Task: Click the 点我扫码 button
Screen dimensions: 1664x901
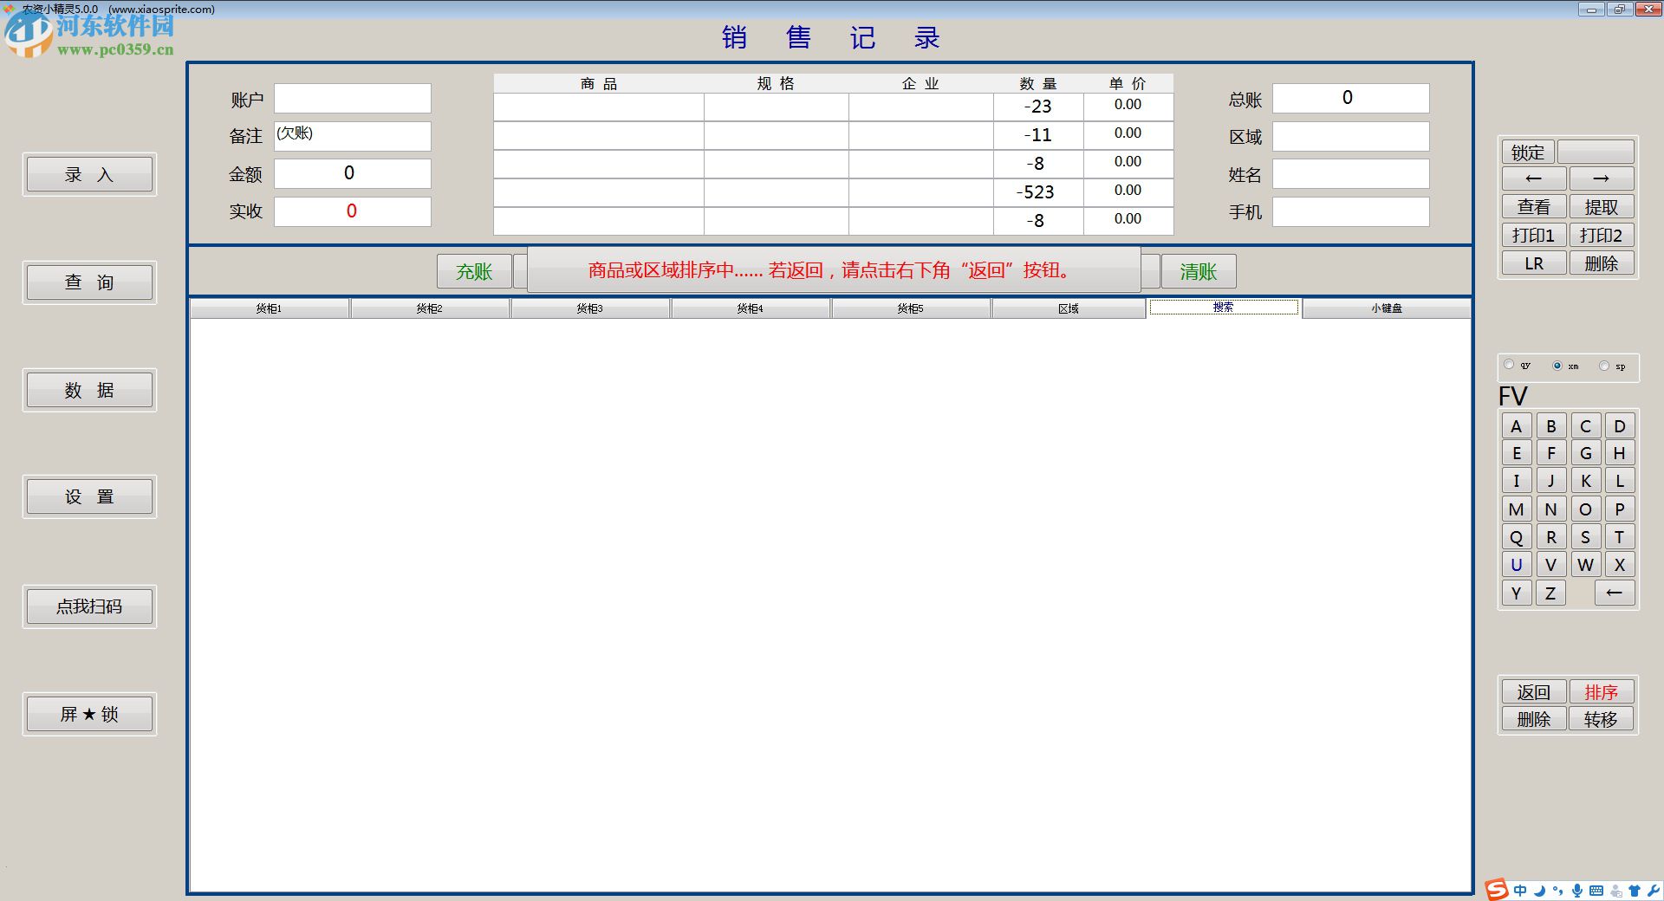Action: point(89,606)
